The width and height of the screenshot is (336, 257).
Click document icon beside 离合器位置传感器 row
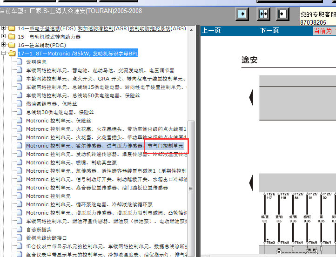coord(19,187)
